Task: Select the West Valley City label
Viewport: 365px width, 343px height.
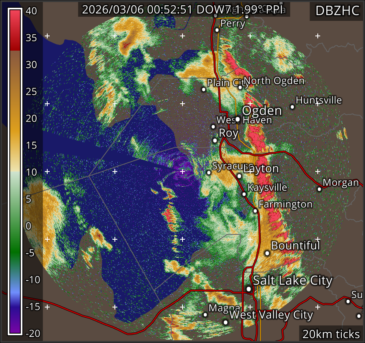Action: [271, 315]
